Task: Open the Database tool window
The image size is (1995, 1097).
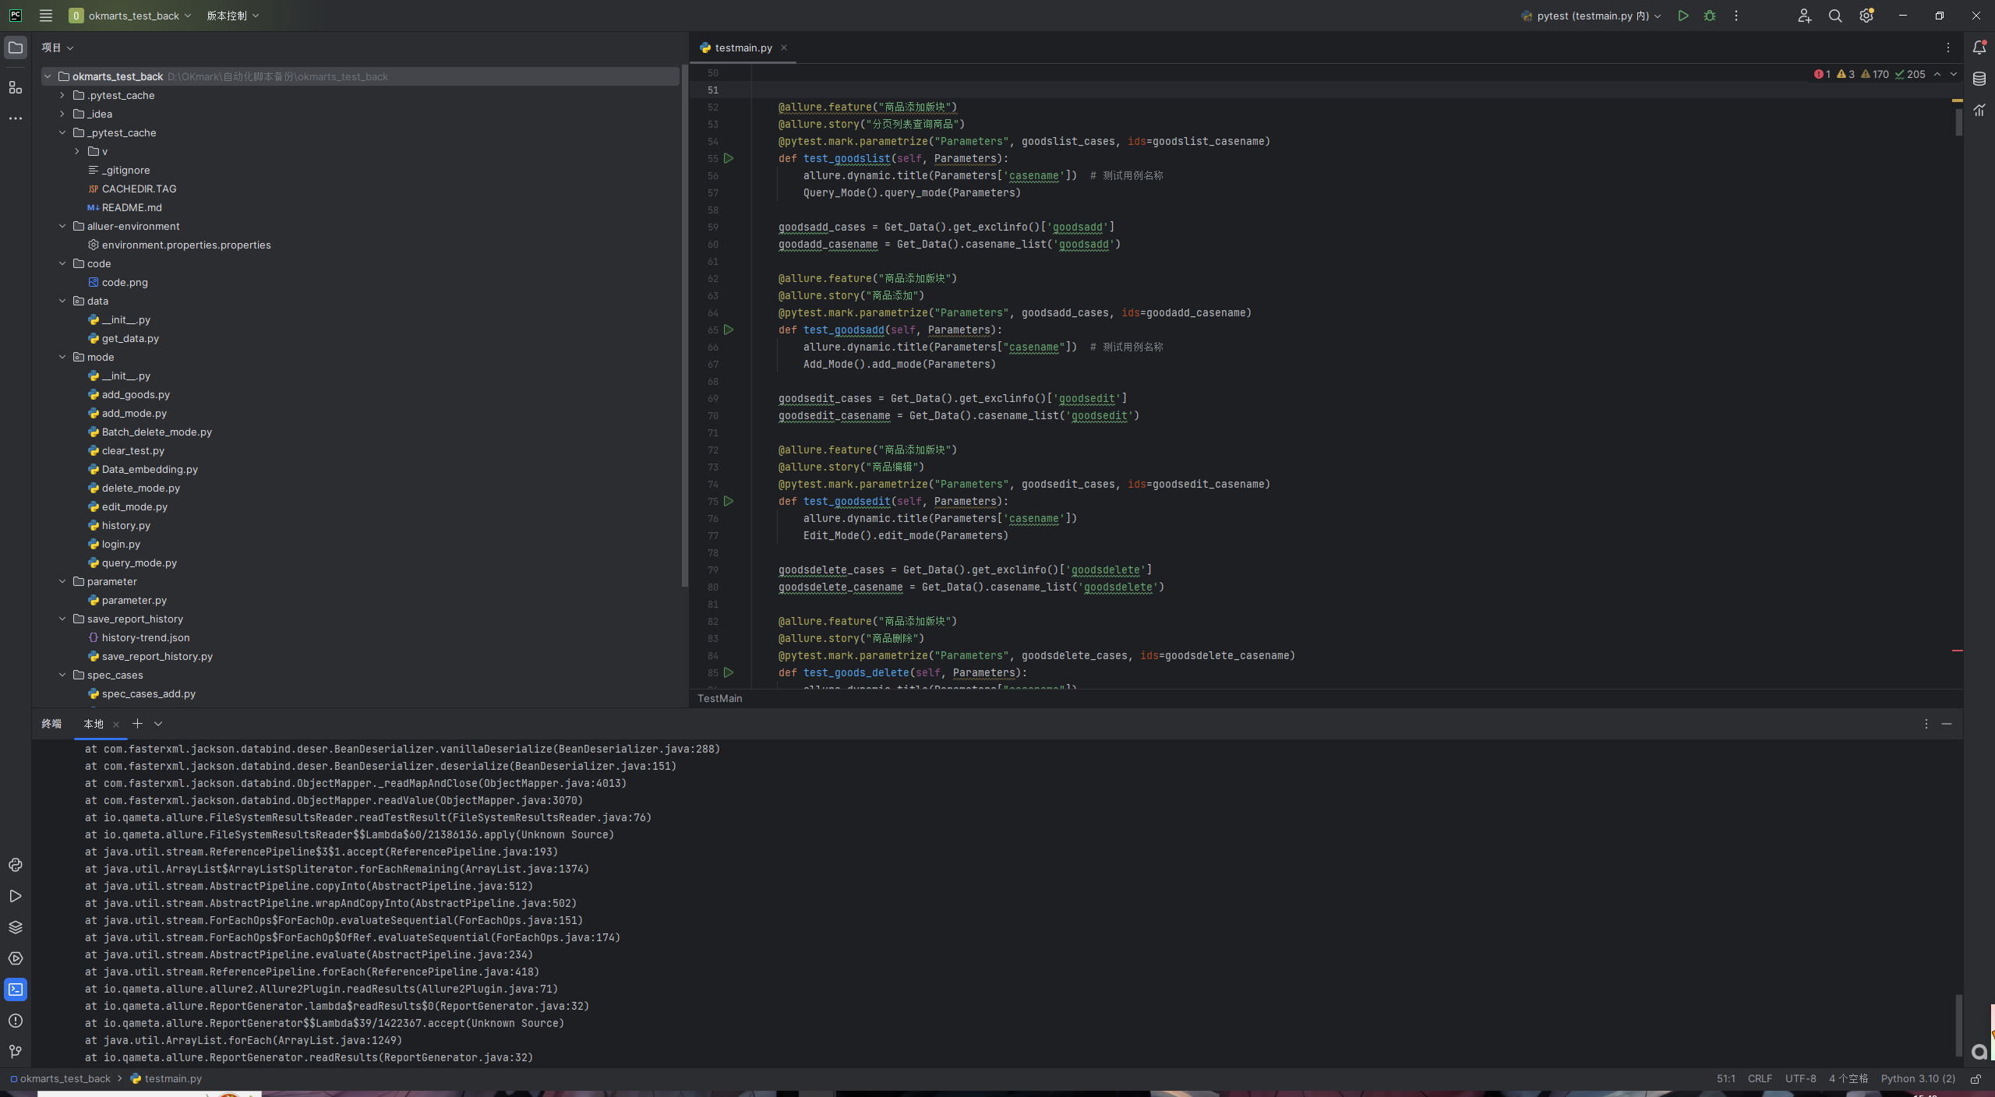Action: pos(1979,79)
